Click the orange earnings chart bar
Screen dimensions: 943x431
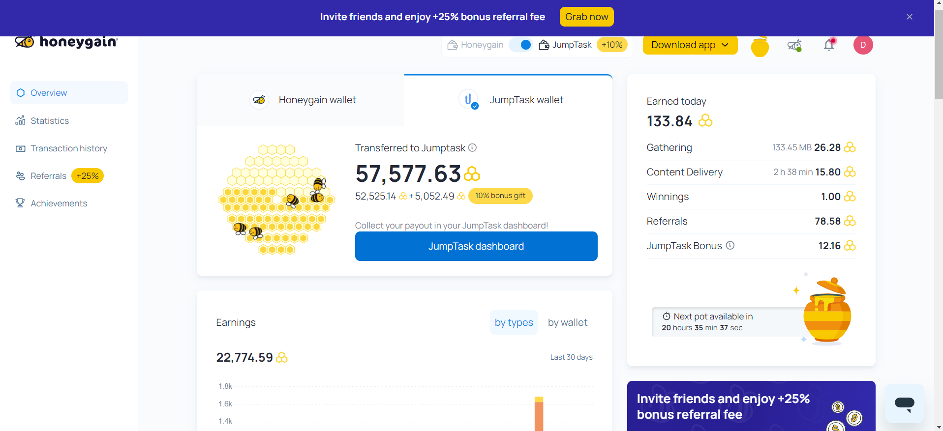[539, 414]
